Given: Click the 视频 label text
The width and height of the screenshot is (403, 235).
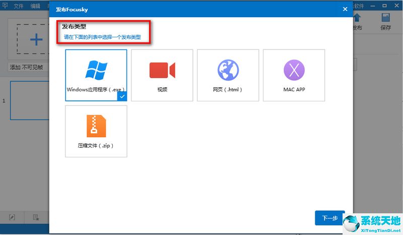Looking at the screenshot, I should point(162,90).
